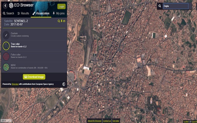
Task: Select the NDVI visualization thumbnail
Action: tap(6, 67)
